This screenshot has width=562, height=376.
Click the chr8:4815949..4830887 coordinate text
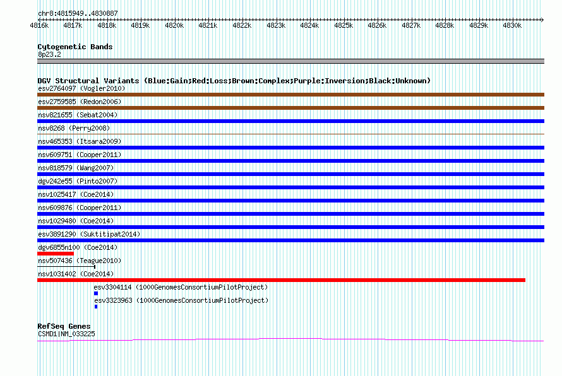[78, 13]
